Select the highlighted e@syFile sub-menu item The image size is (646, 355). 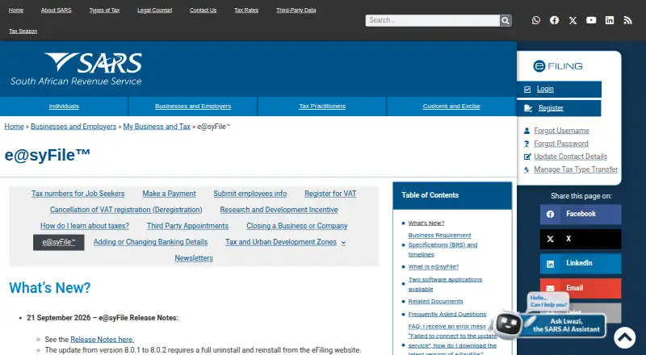[59, 243]
